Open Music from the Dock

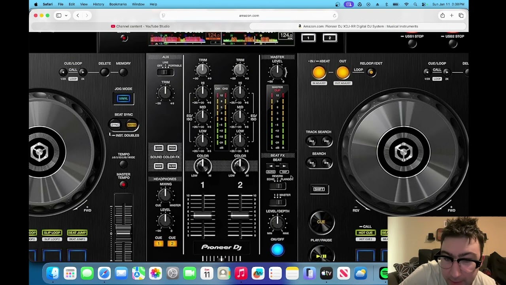click(241, 273)
